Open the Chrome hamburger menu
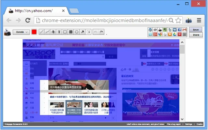The width and height of the screenshot is (208, 130). coord(199,20)
